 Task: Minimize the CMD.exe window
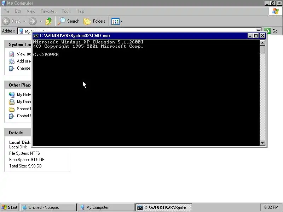250,36
